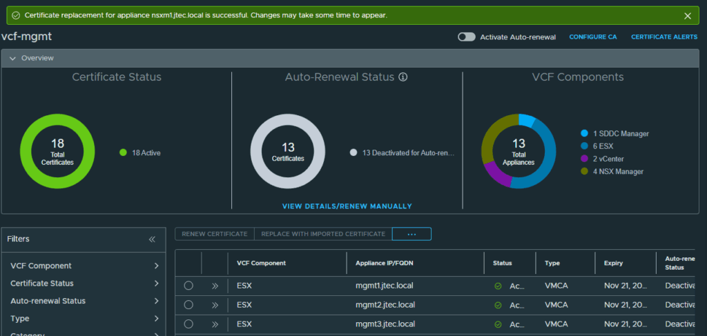Open the three-dots more actions menu
This screenshot has width=707, height=336.
click(411, 234)
